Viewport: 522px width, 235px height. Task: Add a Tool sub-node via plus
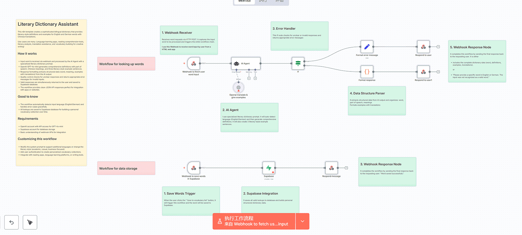point(255,78)
